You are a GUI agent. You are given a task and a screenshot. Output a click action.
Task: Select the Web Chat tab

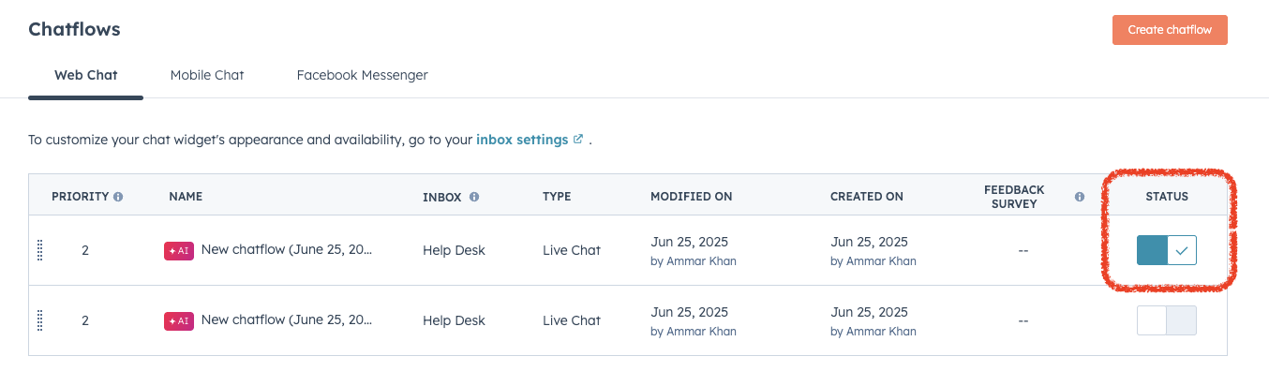coord(85,75)
